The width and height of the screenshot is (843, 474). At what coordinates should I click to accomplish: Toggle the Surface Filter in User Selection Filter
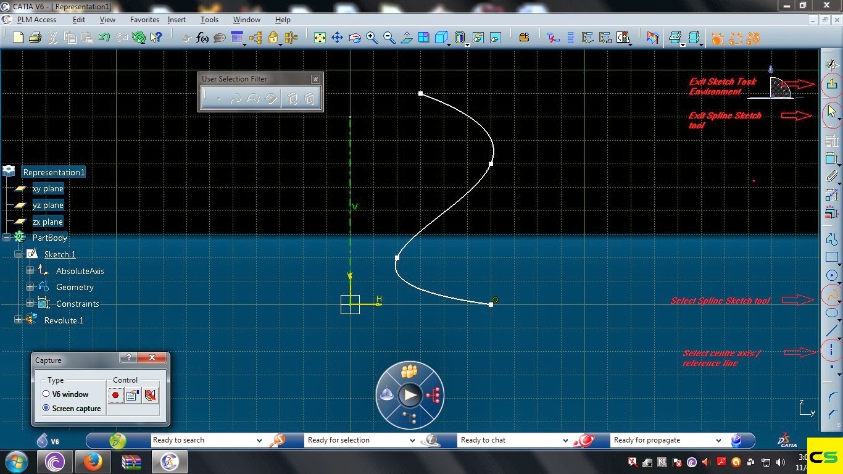point(253,98)
